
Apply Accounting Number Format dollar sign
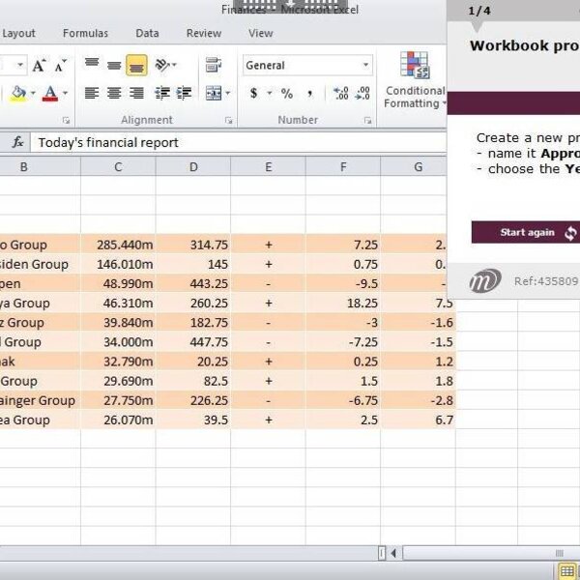(x=253, y=93)
